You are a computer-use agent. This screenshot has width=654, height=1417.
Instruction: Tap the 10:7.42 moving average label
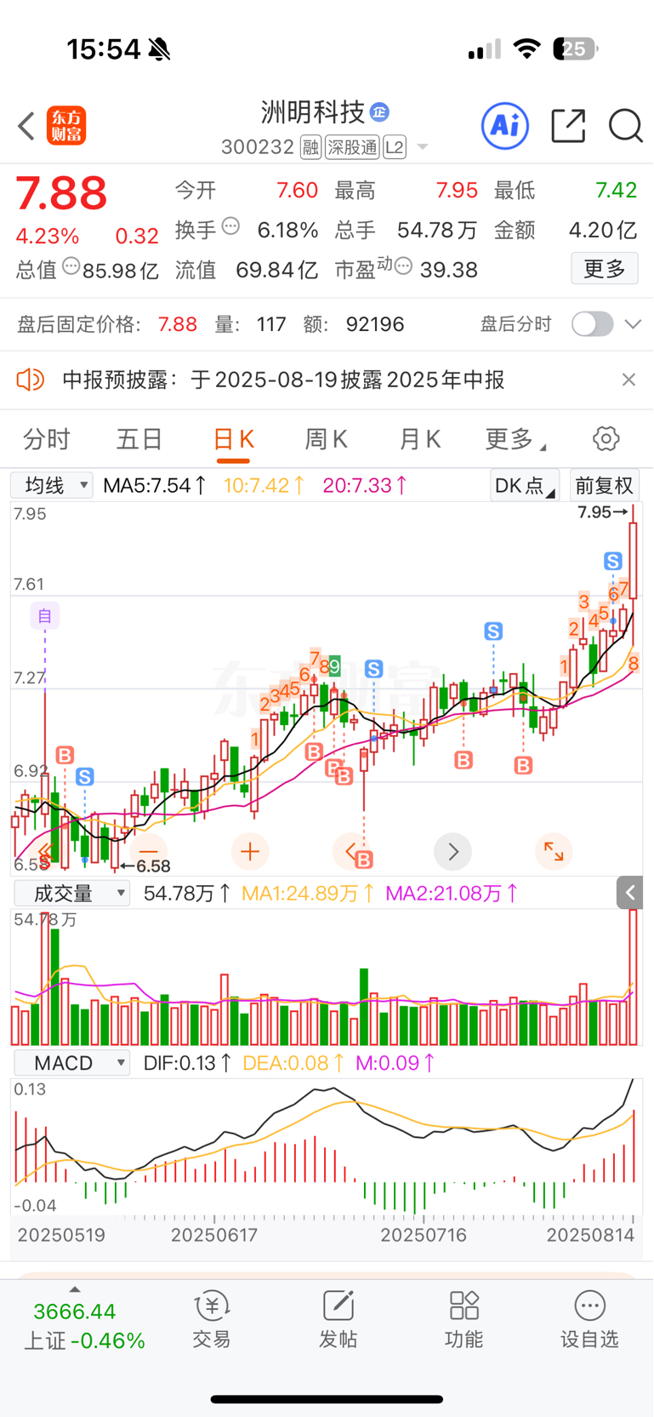point(264,486)
